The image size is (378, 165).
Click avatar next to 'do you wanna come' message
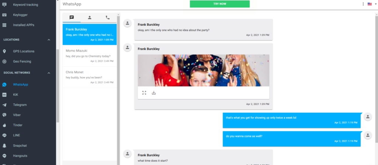pos(368,135)
